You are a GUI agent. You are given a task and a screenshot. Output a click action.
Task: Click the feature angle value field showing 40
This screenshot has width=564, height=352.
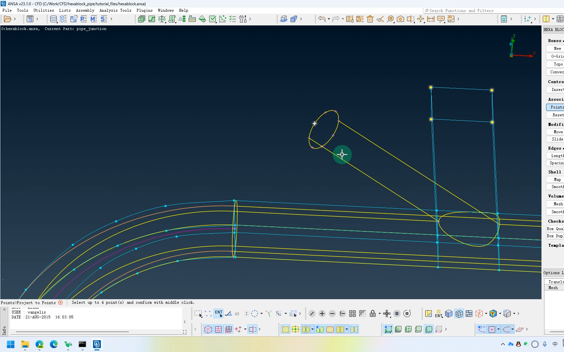(x=239, y=314)
